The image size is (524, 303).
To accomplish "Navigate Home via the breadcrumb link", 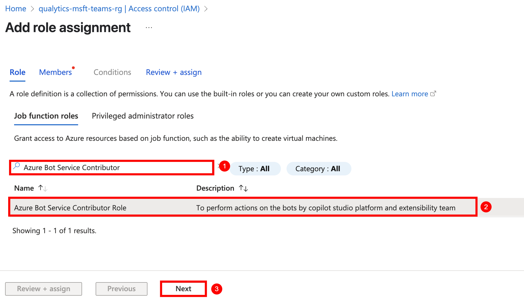I will pos(15,8).
